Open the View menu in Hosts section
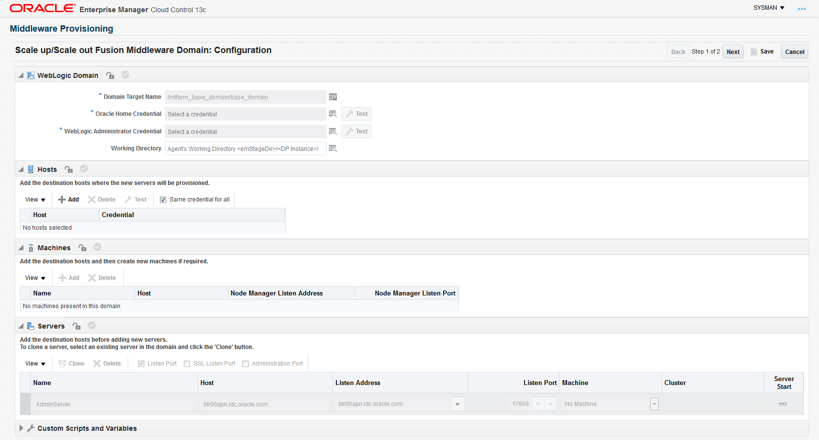The width and height of the screenshot is (819, 440). tap(35, 200)
